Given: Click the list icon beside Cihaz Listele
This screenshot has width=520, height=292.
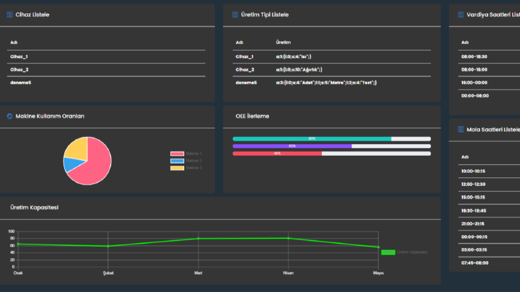Looking at the screenshot, I should pos(10,14).
